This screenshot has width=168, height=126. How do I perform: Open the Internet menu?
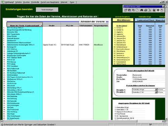64,2
